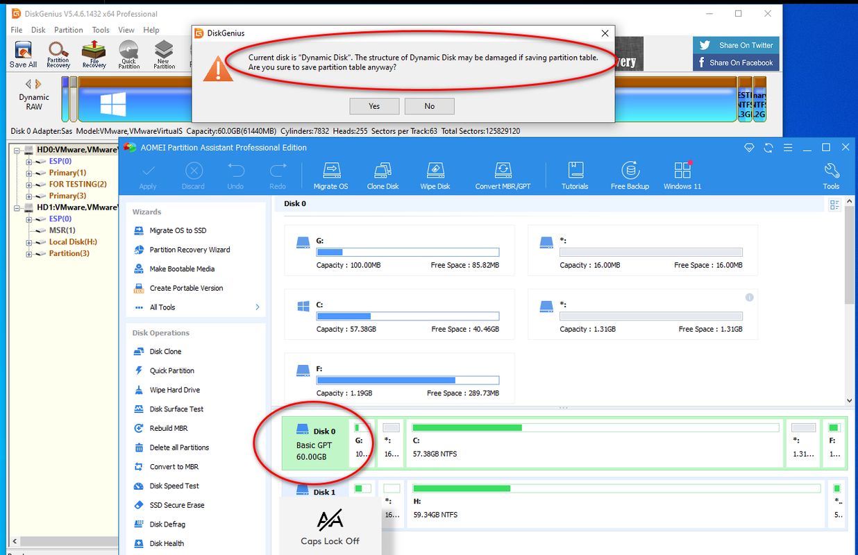Click diamond upgrade icon in AOMEI title bar
This screenshot has width=858, height=555.
[x=749, y=148]
